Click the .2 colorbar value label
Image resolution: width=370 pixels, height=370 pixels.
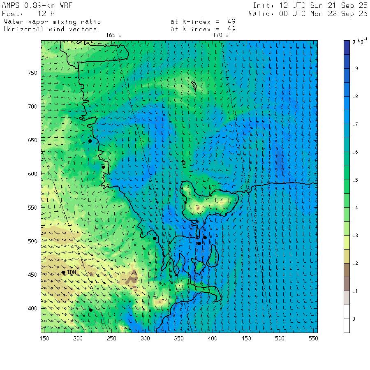coord(354,263)
